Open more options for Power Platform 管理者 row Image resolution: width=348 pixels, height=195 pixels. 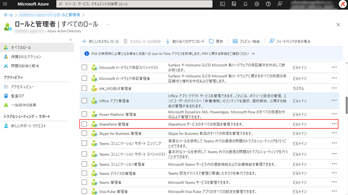[x=334, y=114]
